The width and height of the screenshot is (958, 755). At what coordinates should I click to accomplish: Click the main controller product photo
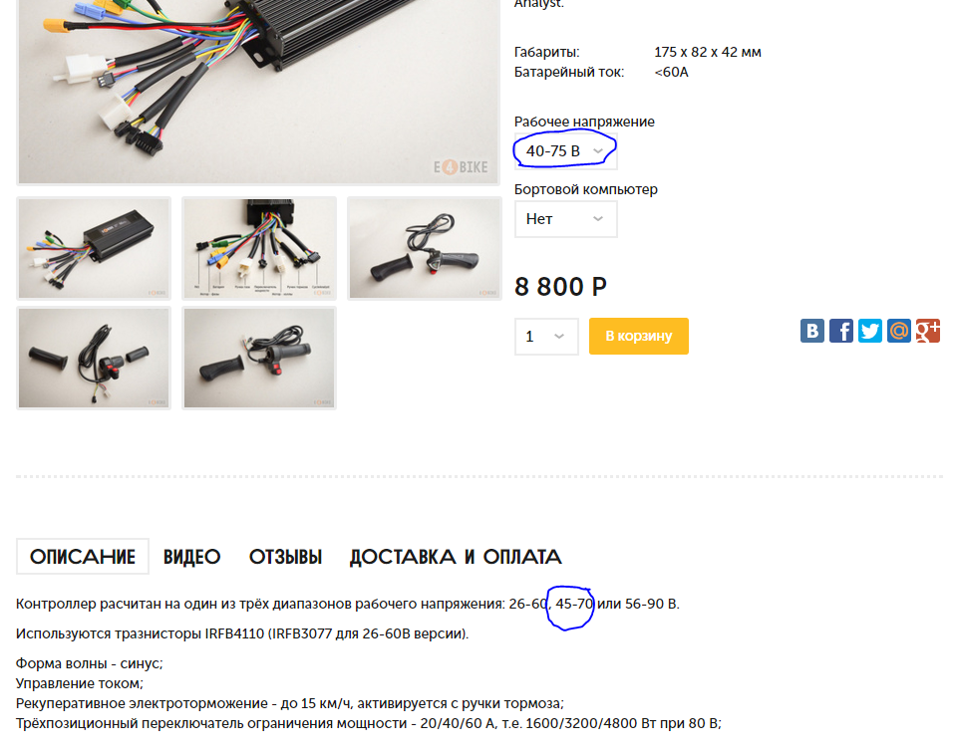(258, 92)
